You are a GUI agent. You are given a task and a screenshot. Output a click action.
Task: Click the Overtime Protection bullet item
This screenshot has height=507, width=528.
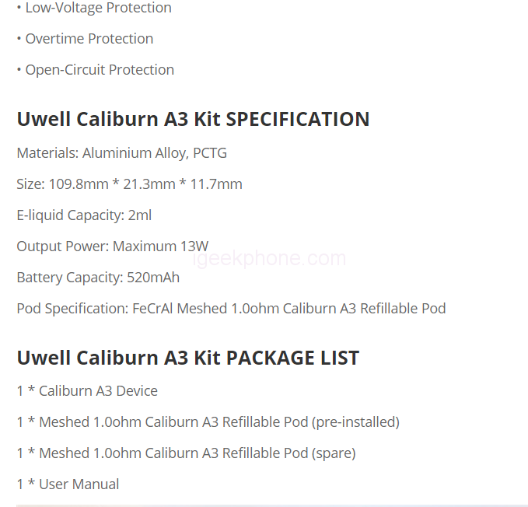[x=89, y=39]
